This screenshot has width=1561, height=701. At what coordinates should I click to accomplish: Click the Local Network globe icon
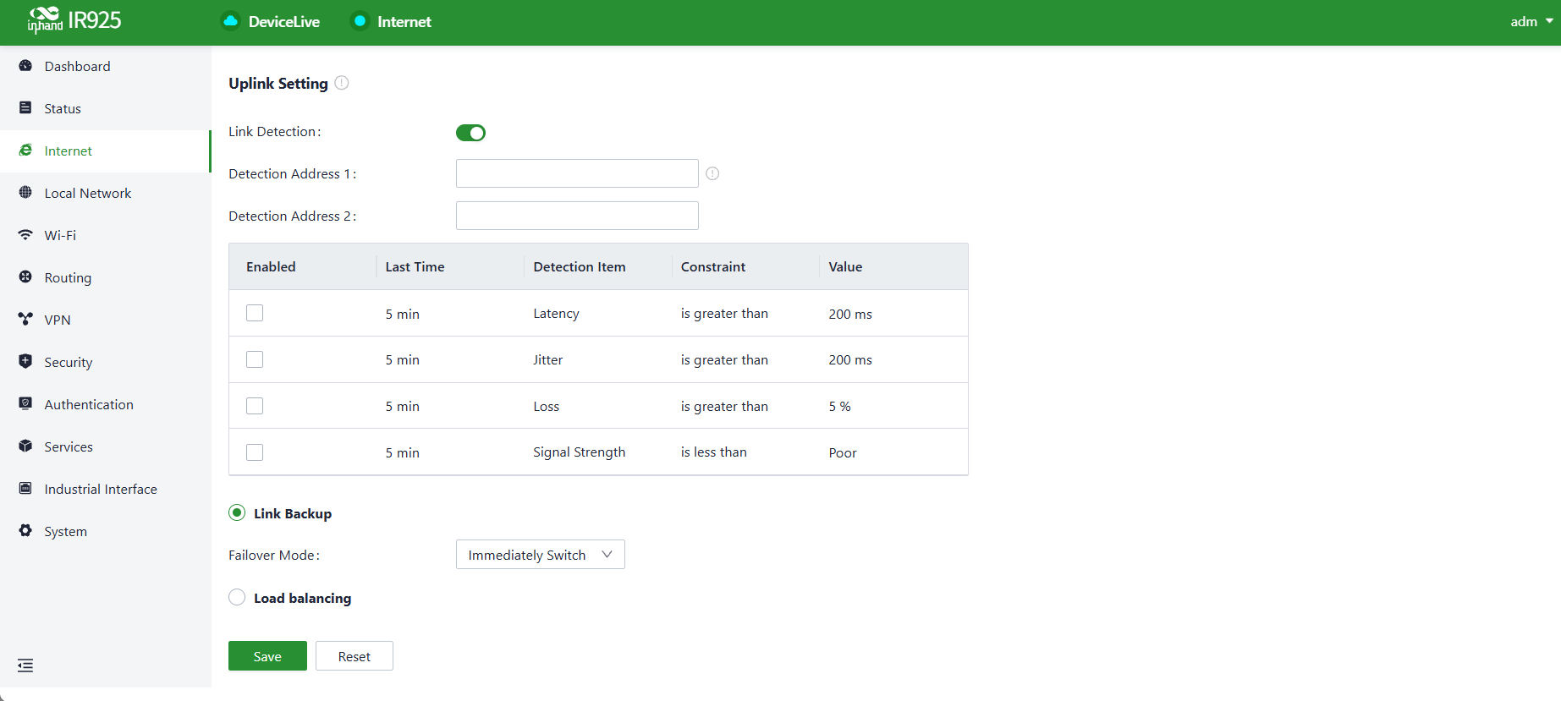(25, 193)
